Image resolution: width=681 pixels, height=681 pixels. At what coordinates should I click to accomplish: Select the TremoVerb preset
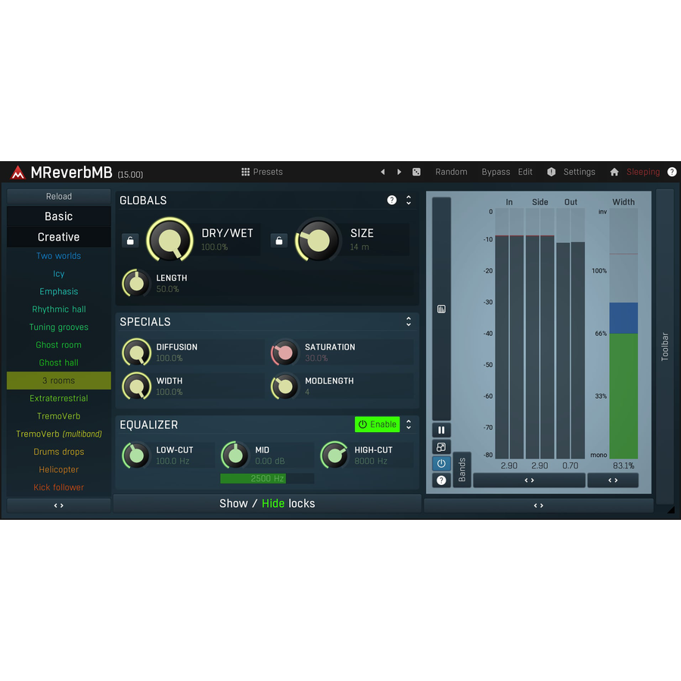58,416
